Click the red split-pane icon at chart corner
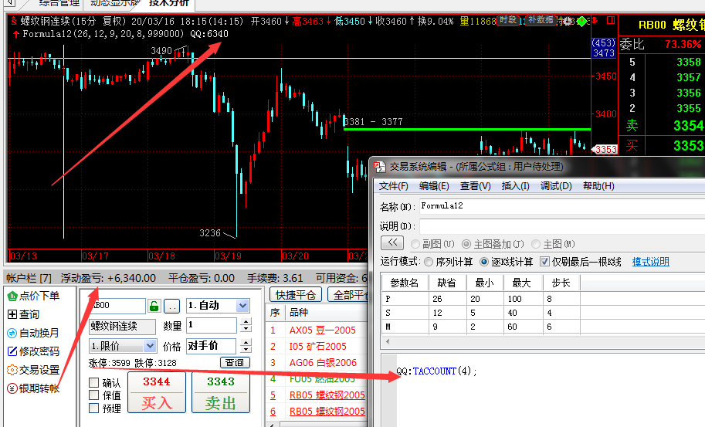The image size is (705, 427). pos(611,20)
